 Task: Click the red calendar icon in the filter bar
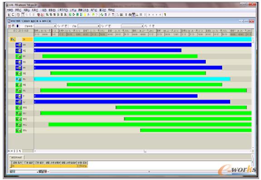pos(10,26)
